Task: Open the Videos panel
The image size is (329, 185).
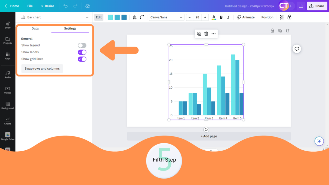Action: click(x=8, y=90)
